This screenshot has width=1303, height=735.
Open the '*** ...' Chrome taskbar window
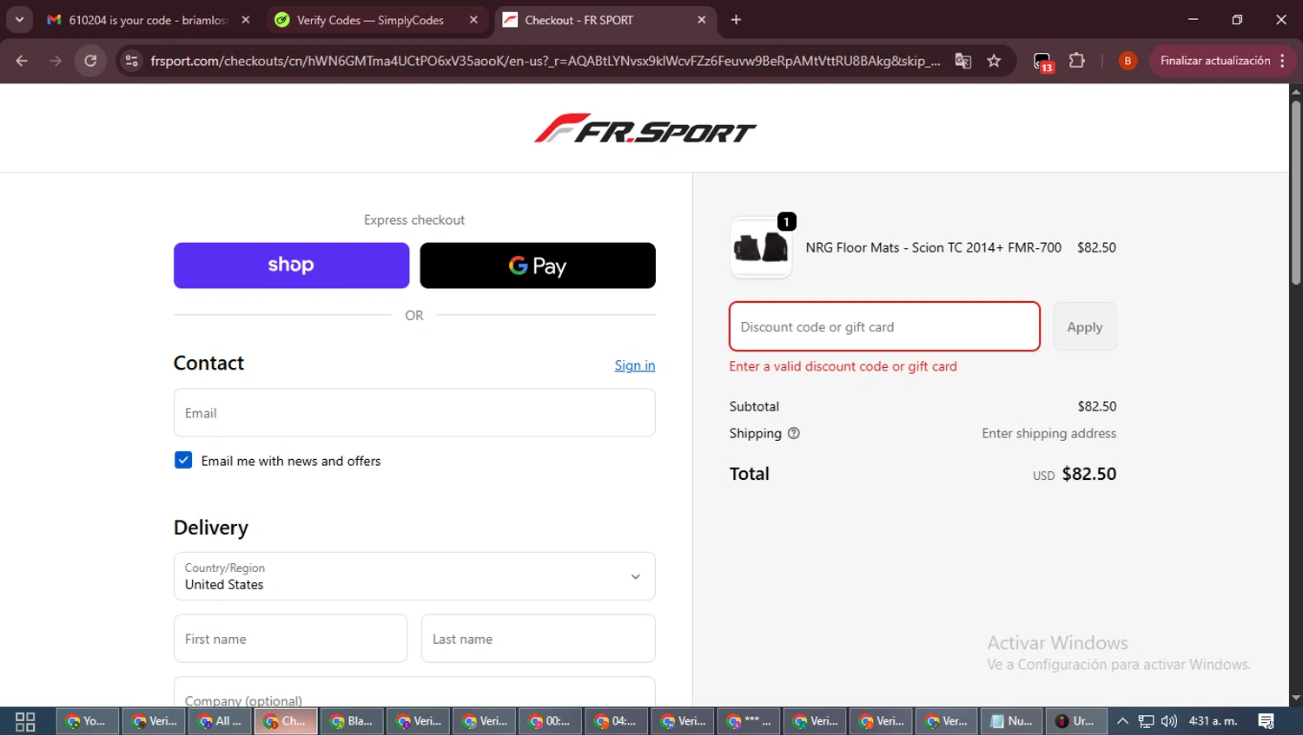[x=748, y=721]
